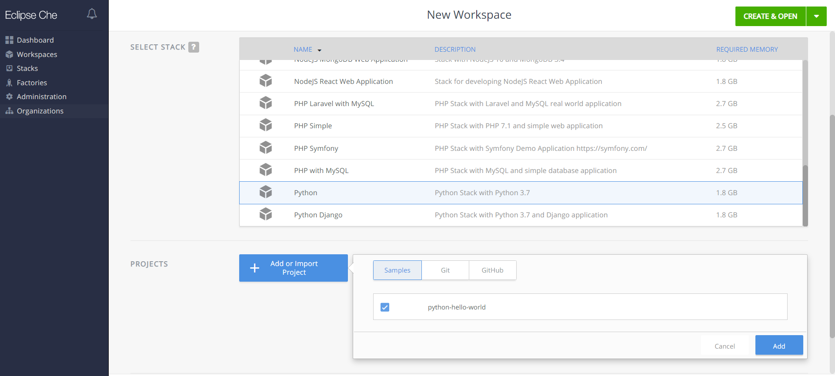Sort by the DESCRIPTION column header
The height and width of the screenshot is (376, 835).
[455, 50]
